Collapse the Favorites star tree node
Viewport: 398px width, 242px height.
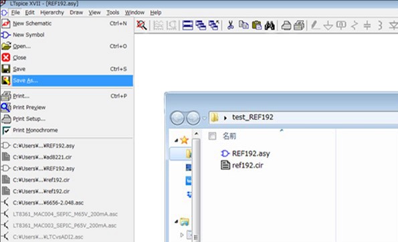coord(176,140)
